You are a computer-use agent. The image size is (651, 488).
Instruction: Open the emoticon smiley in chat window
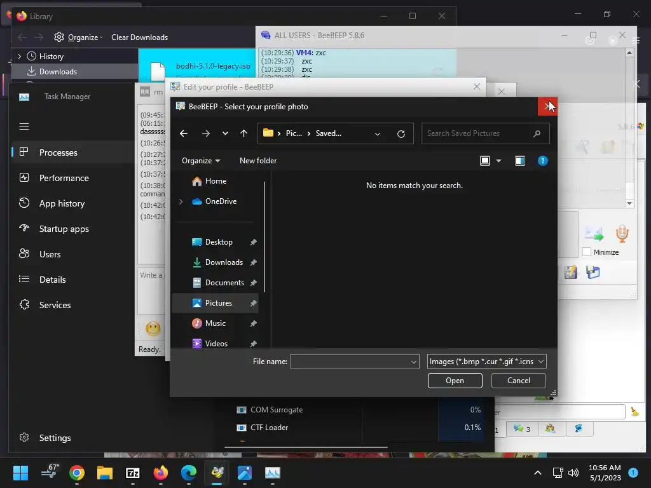pyautogui.click(x=153, y=329)
